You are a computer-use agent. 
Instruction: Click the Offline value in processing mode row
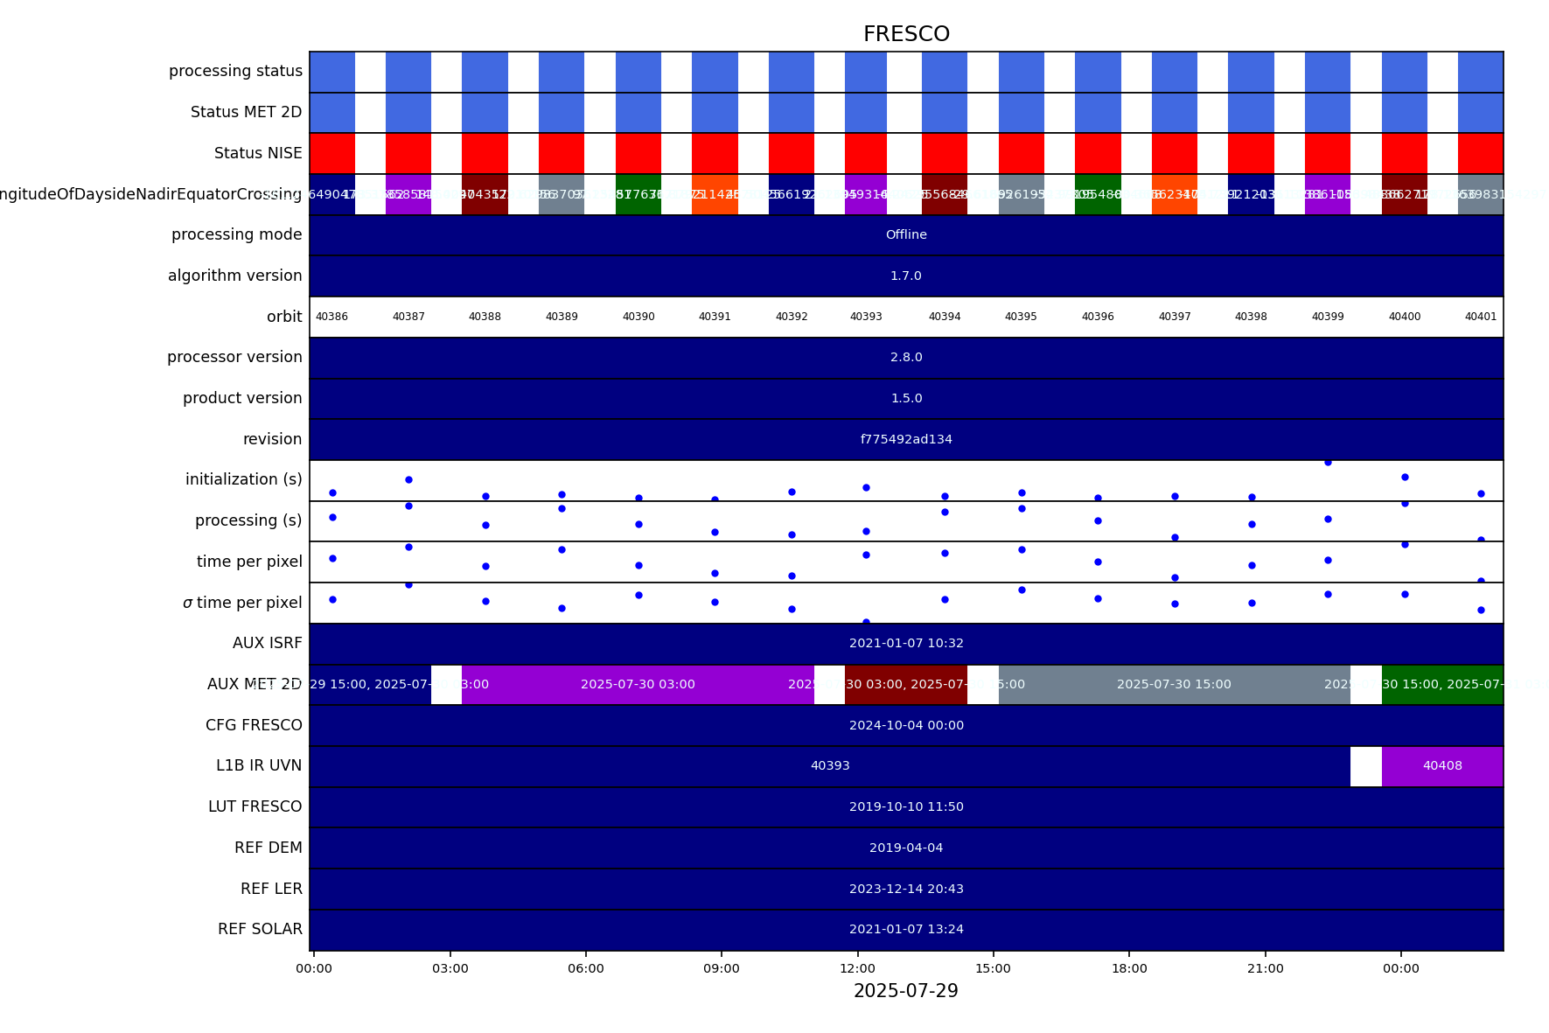pos(906,234)
